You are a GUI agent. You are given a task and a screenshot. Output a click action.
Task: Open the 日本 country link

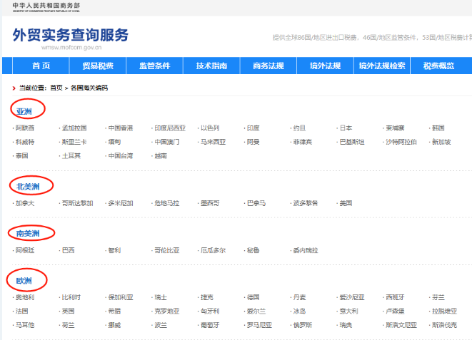(x=346, y=128)
